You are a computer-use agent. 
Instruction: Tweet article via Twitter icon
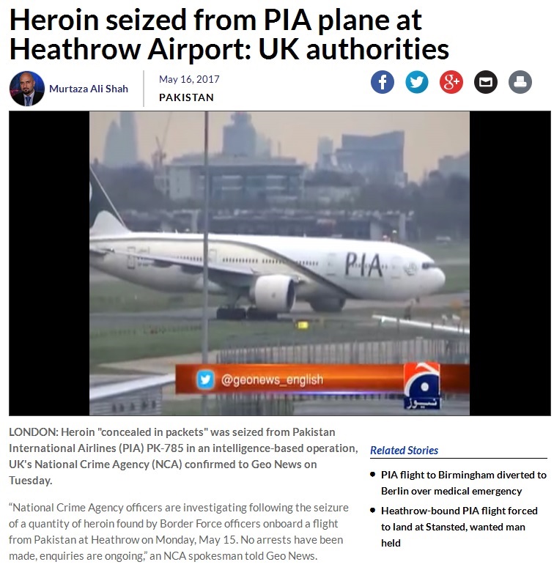point(416,82)
